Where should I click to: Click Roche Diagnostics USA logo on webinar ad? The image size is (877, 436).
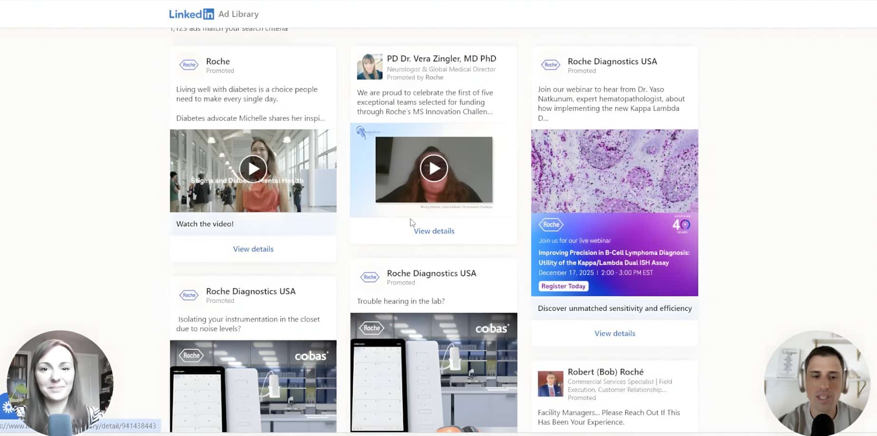tap(551, 65)
